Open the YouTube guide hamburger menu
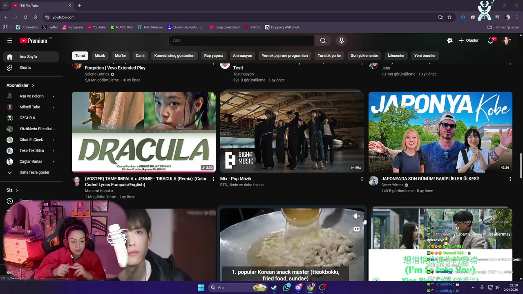Image resolution: width=523 pixels, height=294 pixels. (10, 40)
